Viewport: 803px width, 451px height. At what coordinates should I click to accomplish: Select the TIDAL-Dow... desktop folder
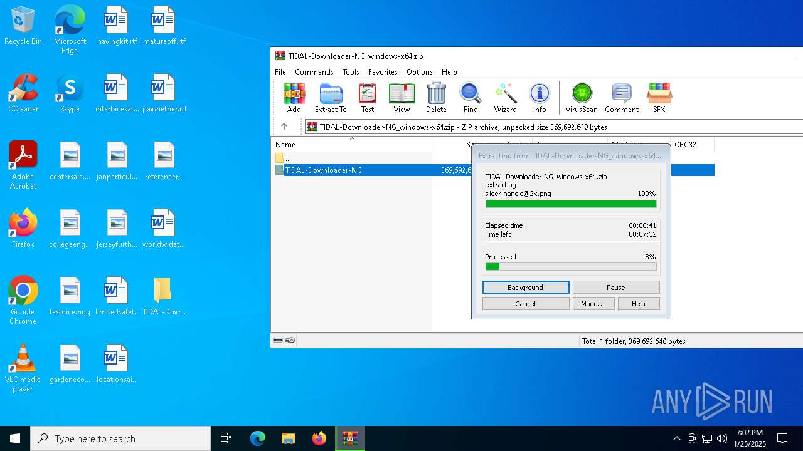point(164,297)
